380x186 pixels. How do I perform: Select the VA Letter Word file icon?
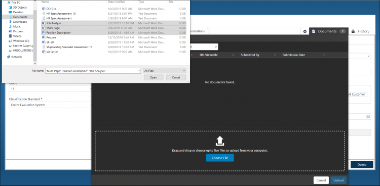point(44,52)
